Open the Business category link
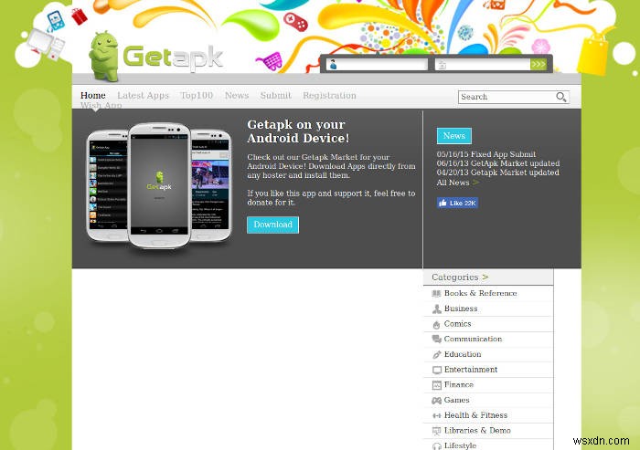Screen dimensions: 640x450 point(461,309)
